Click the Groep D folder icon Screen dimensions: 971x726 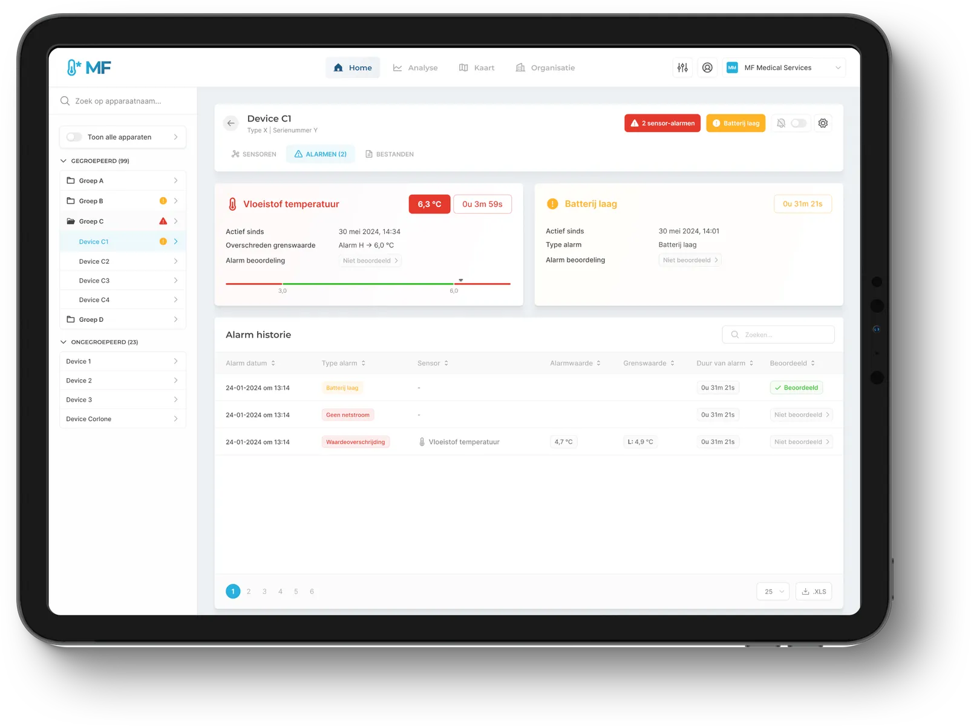tap(71, 319)
